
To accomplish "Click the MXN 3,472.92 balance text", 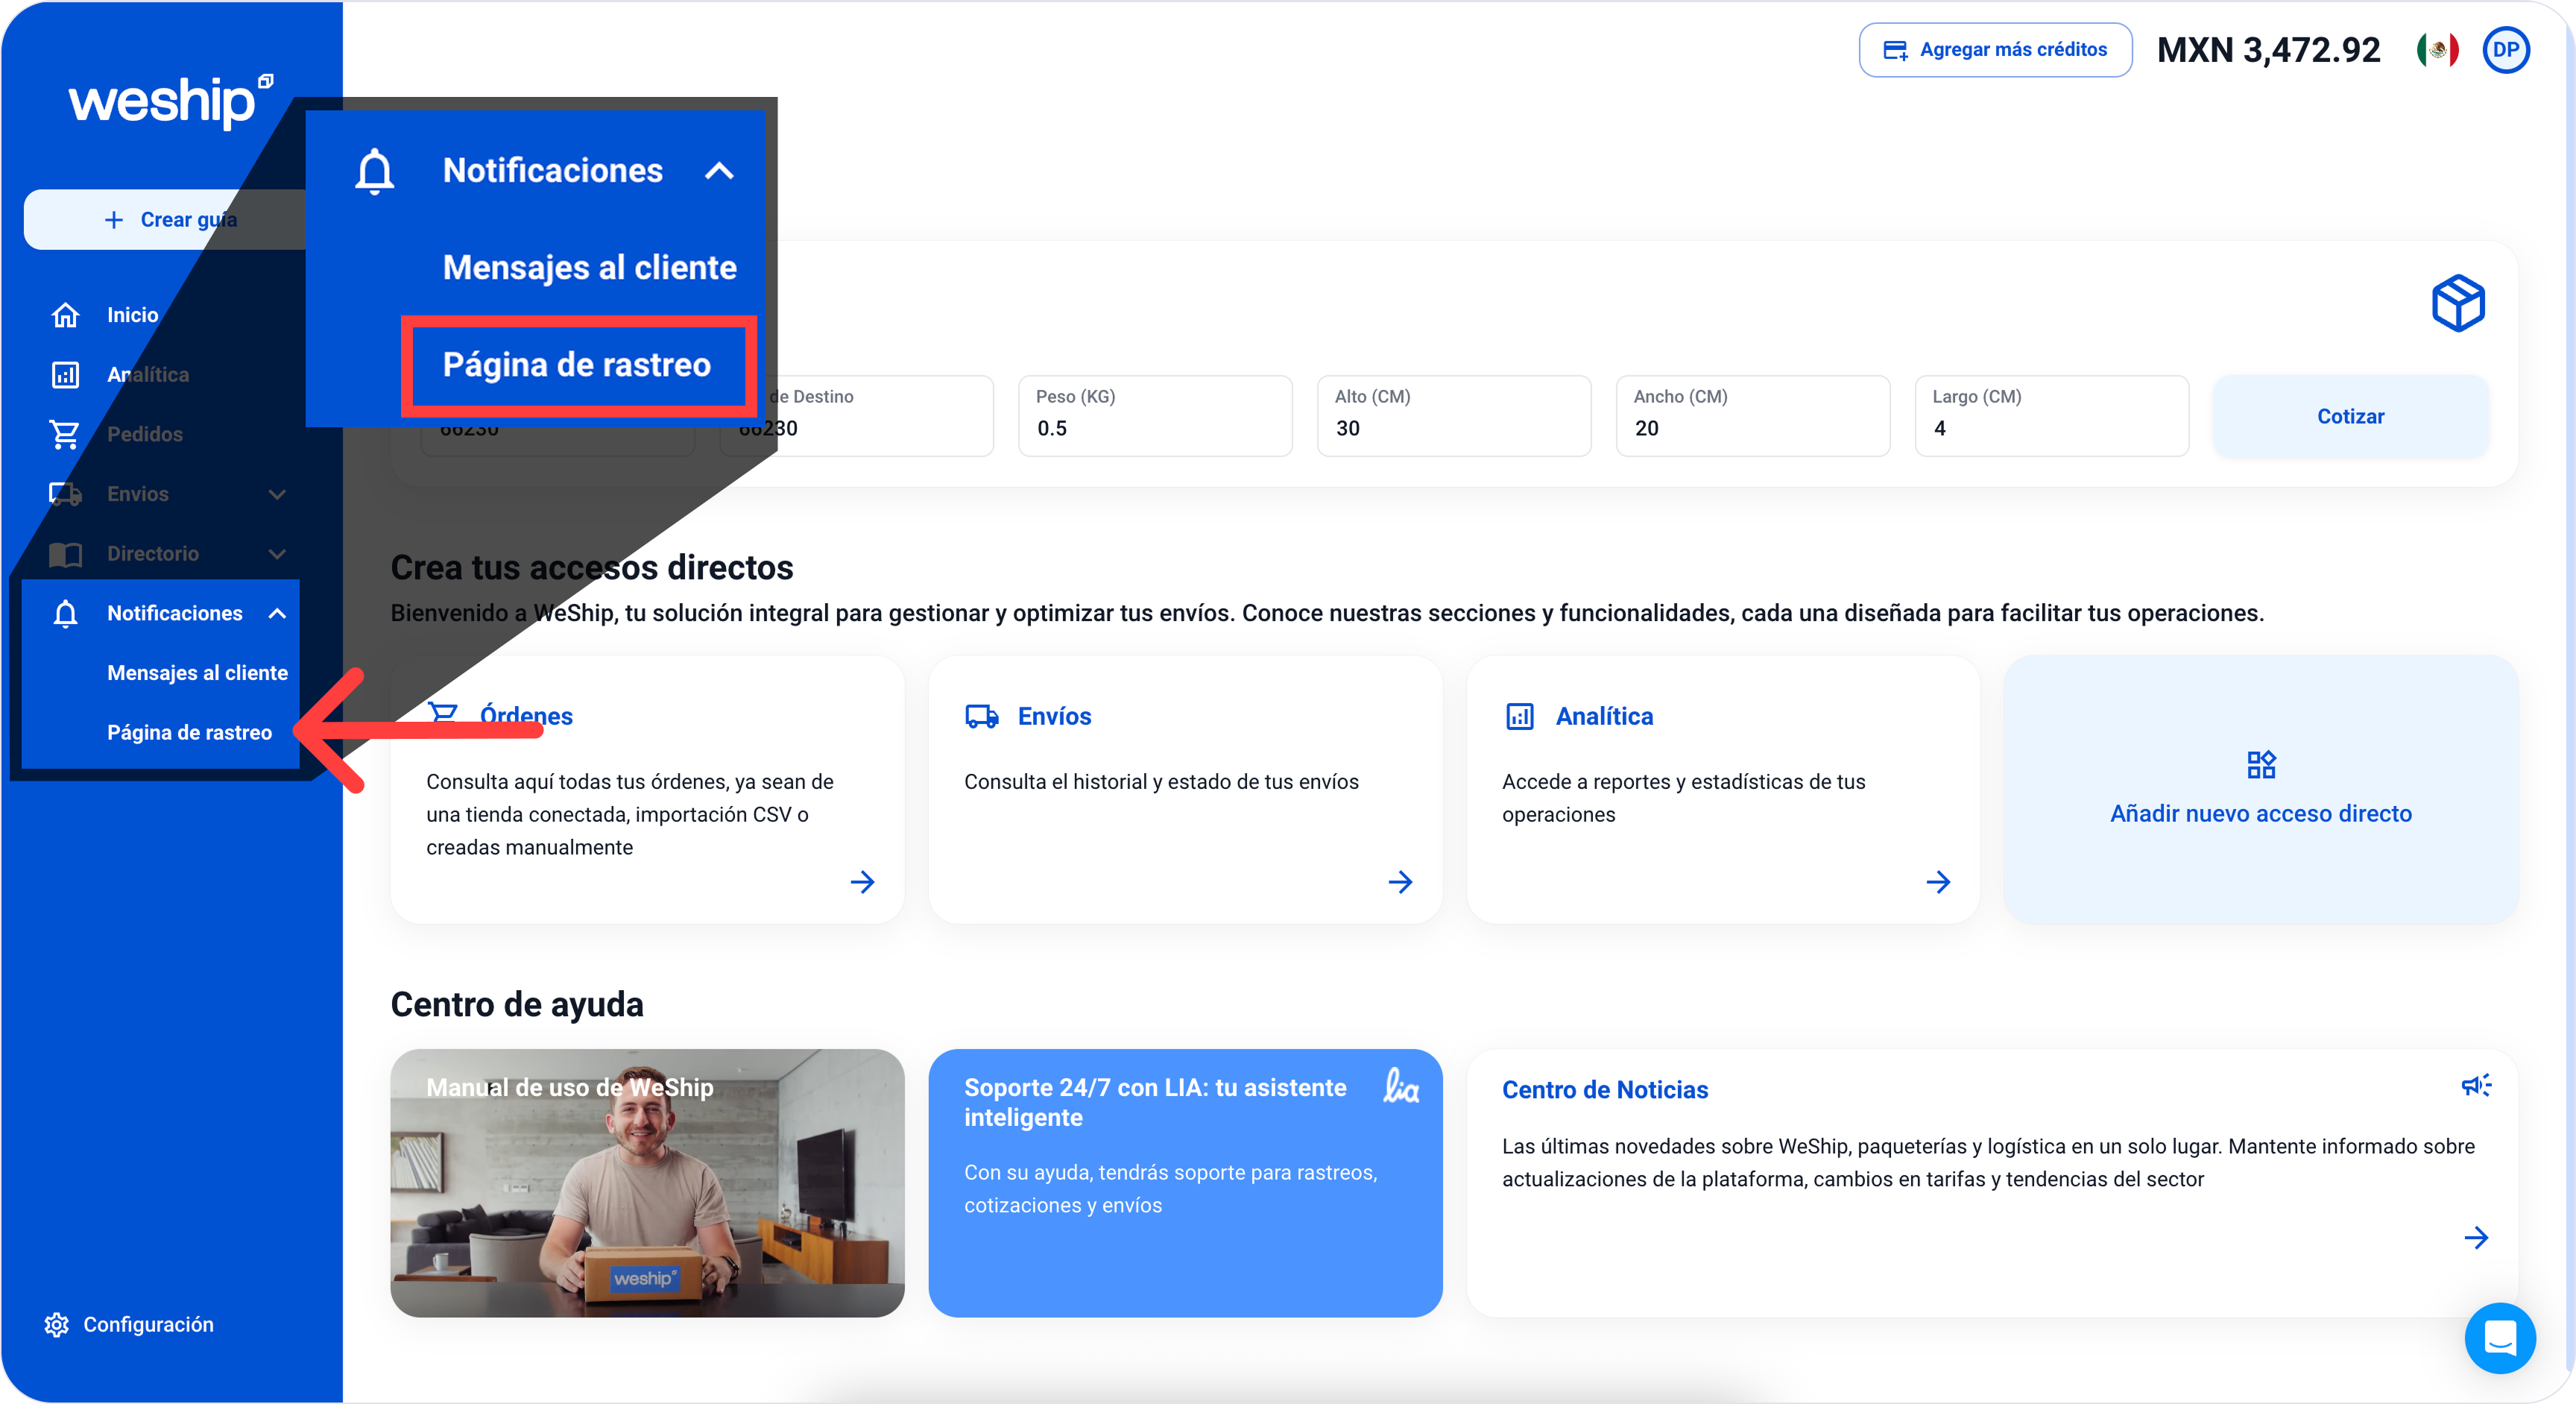I will 2268,50.
